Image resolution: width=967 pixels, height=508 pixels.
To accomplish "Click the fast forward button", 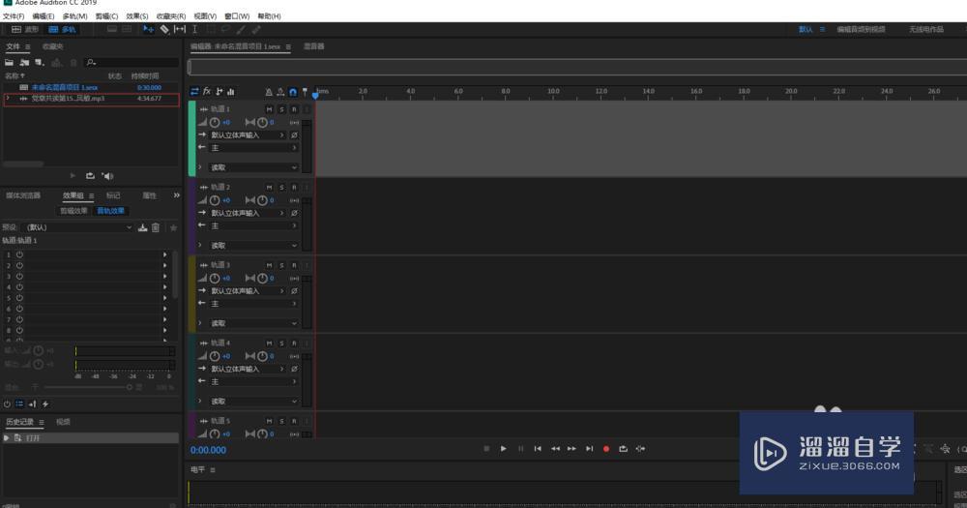I will tap(571, 449).
